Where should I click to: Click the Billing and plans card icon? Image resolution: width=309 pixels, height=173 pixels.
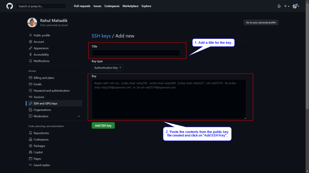pos(31,78)
